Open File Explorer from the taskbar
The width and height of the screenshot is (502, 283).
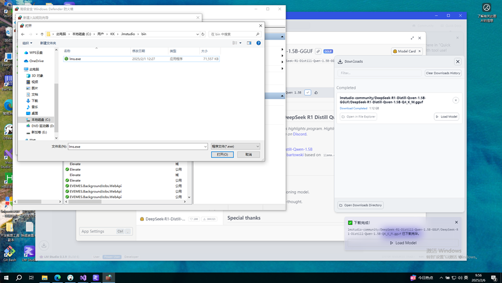pos(45,278)
